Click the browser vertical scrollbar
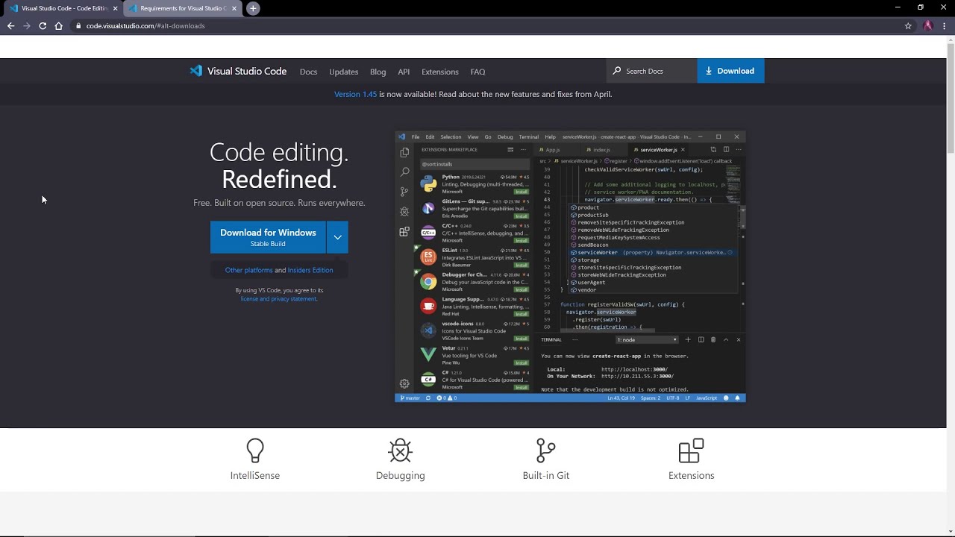The width and height of the screenshot is (955, 537). (950, 97)
